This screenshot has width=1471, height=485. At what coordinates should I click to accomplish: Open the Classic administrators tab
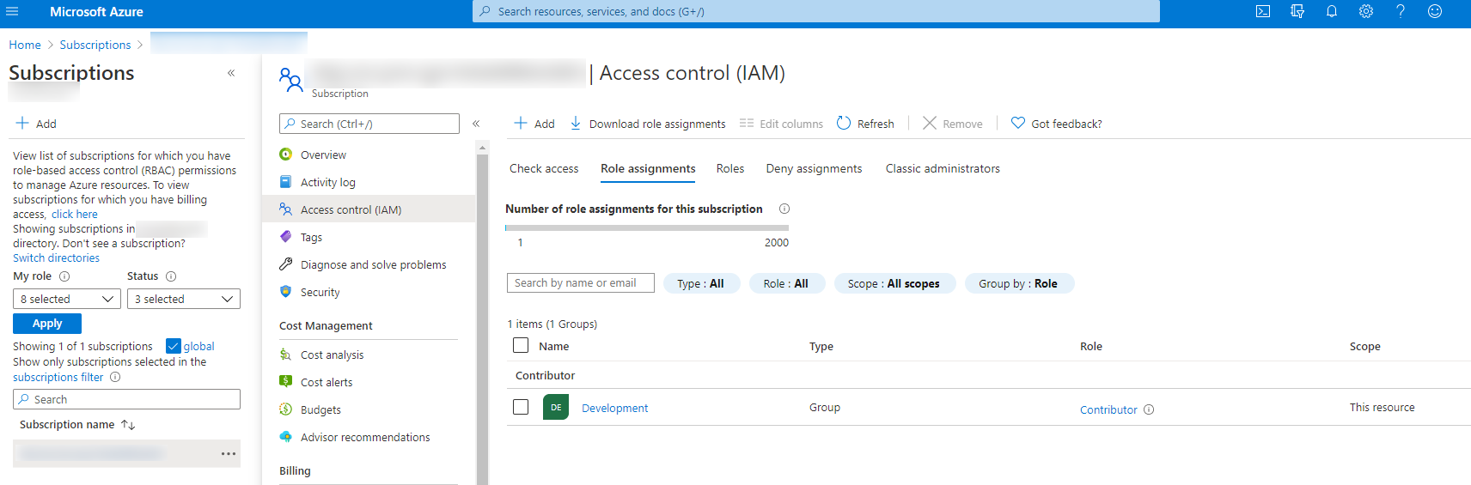tap(943, 168)
